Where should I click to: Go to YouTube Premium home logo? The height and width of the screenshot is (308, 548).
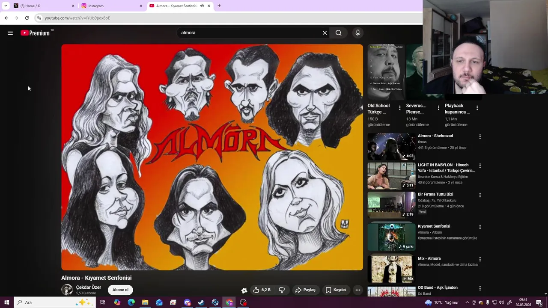[x=35, y=33]
